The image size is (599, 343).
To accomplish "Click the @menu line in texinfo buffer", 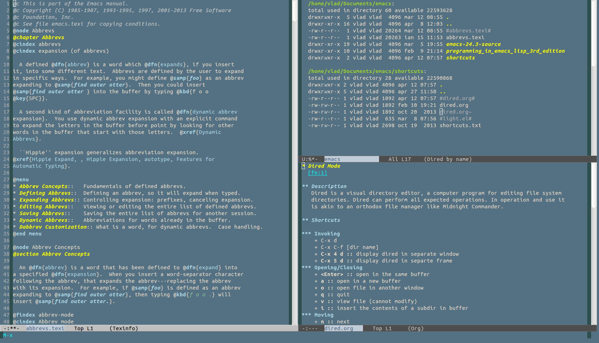I will [21, 180].
